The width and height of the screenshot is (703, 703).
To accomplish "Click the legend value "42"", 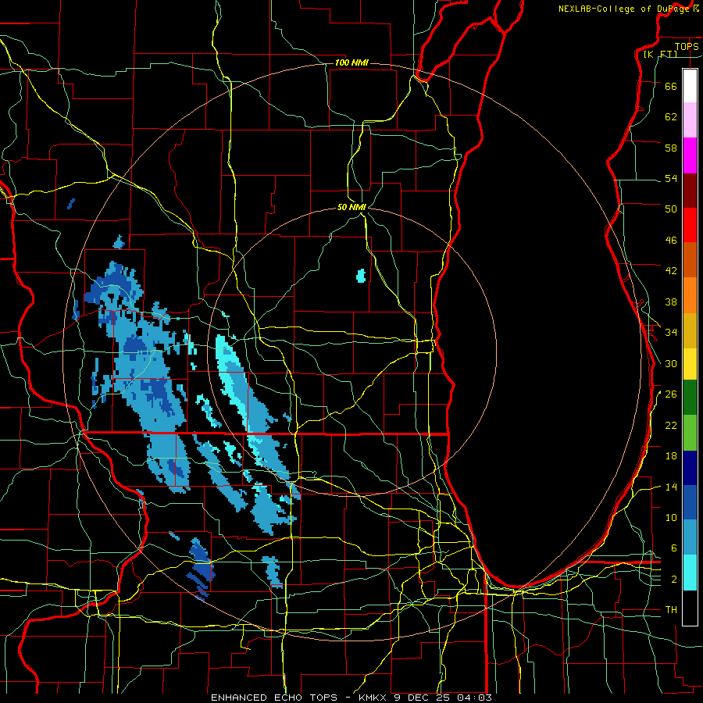I will tap(671, 271).
